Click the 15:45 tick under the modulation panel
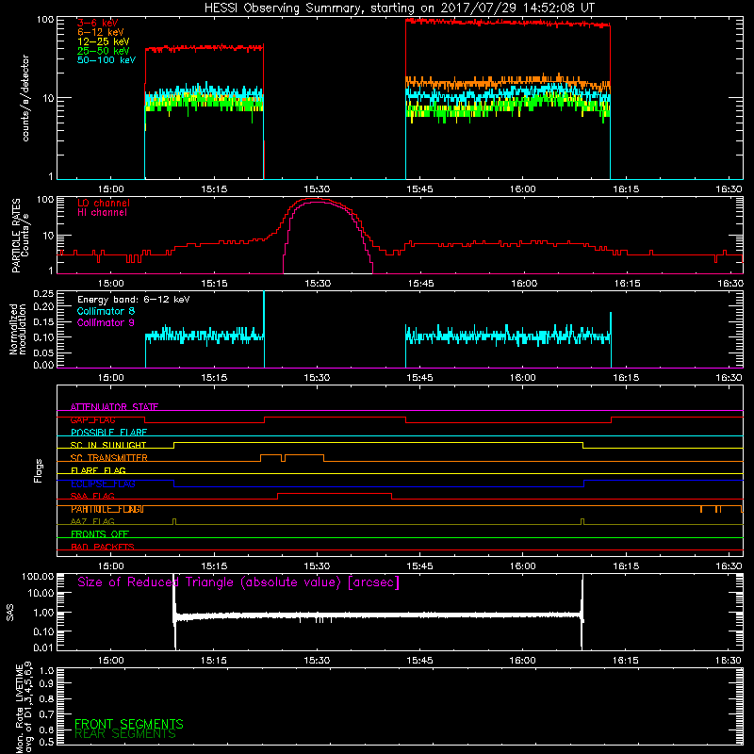 tap(419, 378)
